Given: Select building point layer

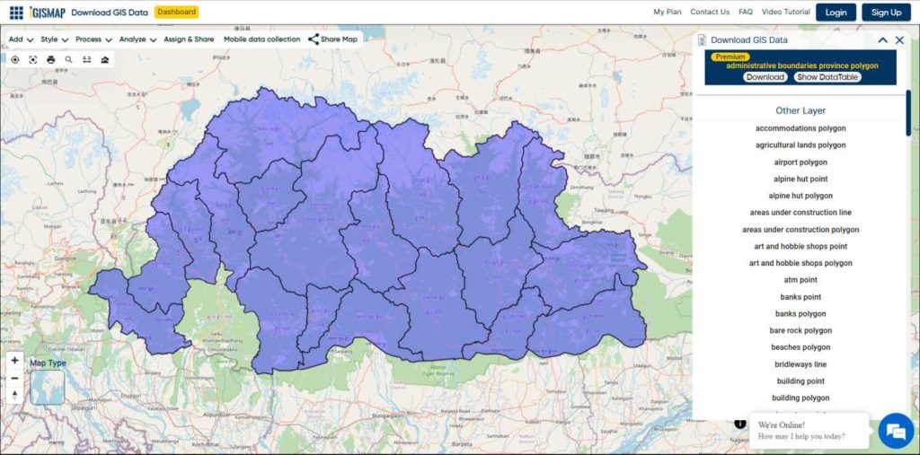Looking at the screenshot, I should tap(801, 381).
